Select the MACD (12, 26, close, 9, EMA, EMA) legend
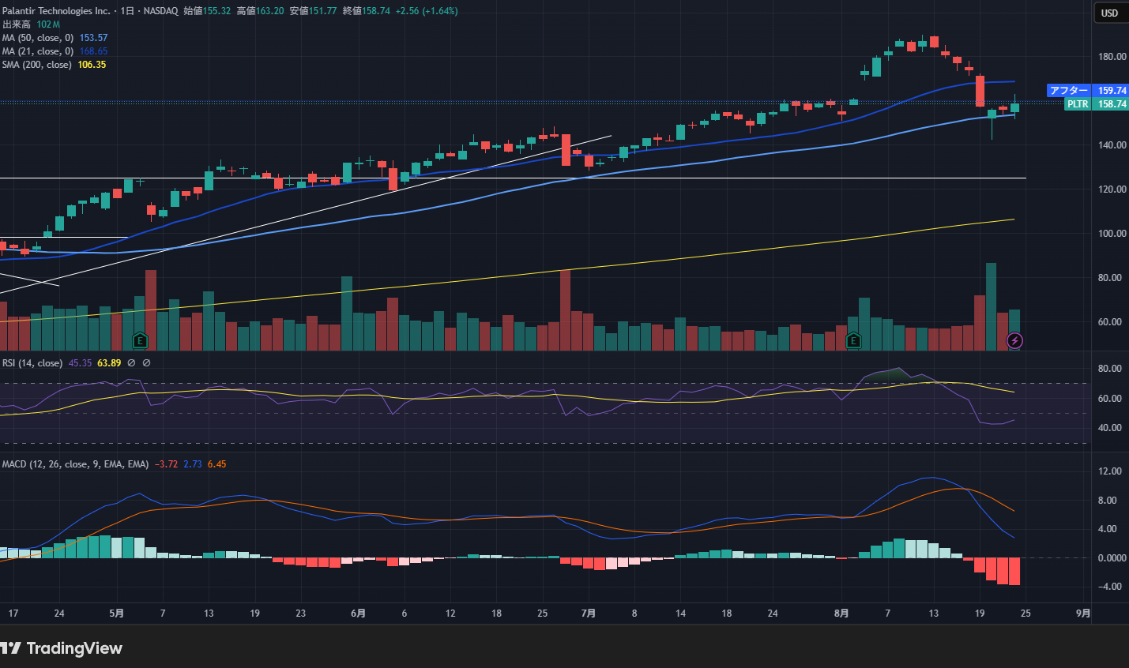This screenshot has width=1129, height=668. (x=75, y=464)
